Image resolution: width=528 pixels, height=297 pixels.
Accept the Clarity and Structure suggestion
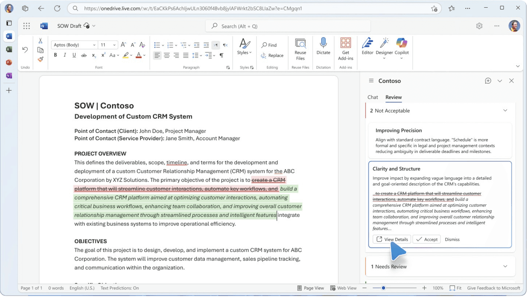pyautogui.click(x=427, y=239)
